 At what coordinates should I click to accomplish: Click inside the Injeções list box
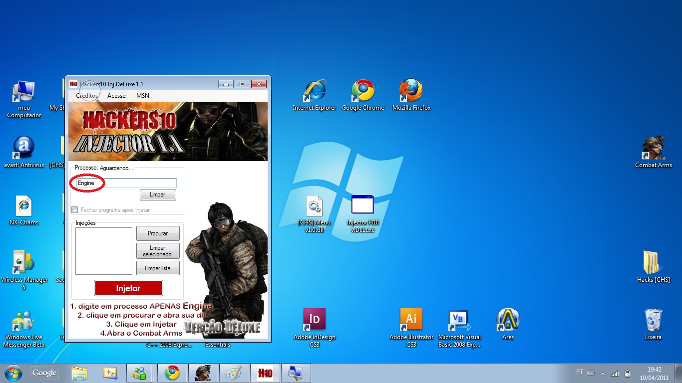click(104, 251)
